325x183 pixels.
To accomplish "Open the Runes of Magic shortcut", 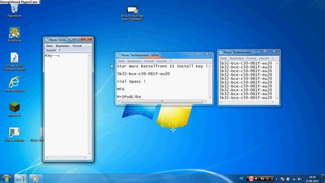I will 14,134.
